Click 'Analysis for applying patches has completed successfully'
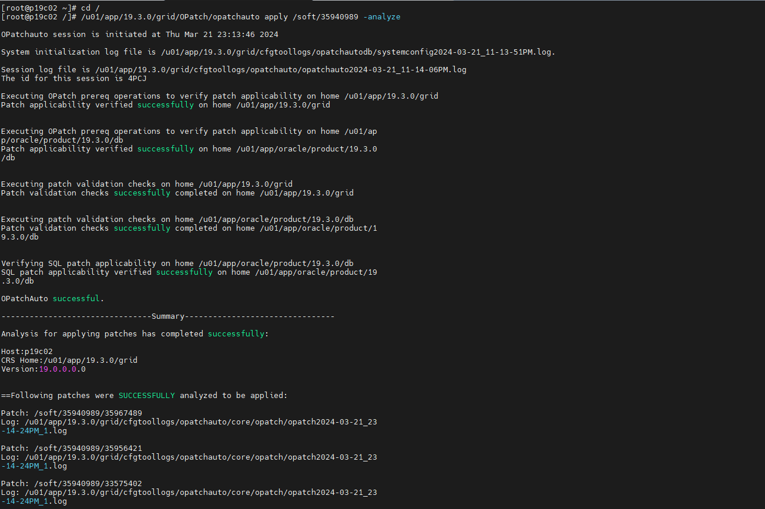This screenshot has height=509, width=765. tap(135, 334)
